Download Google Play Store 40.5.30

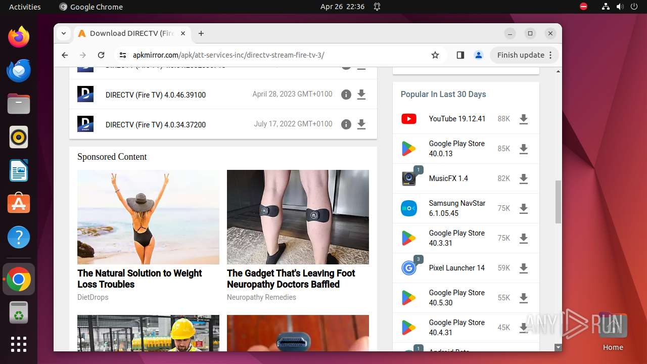click(x=524, y=298)
